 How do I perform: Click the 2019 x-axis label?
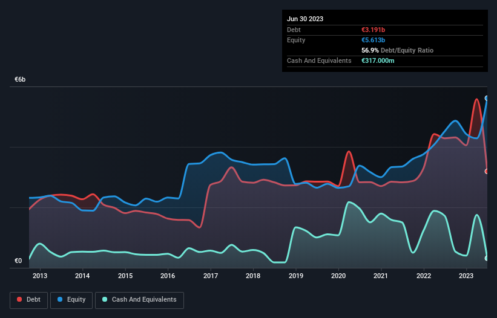pyautogui.click(x=296, y=276)
